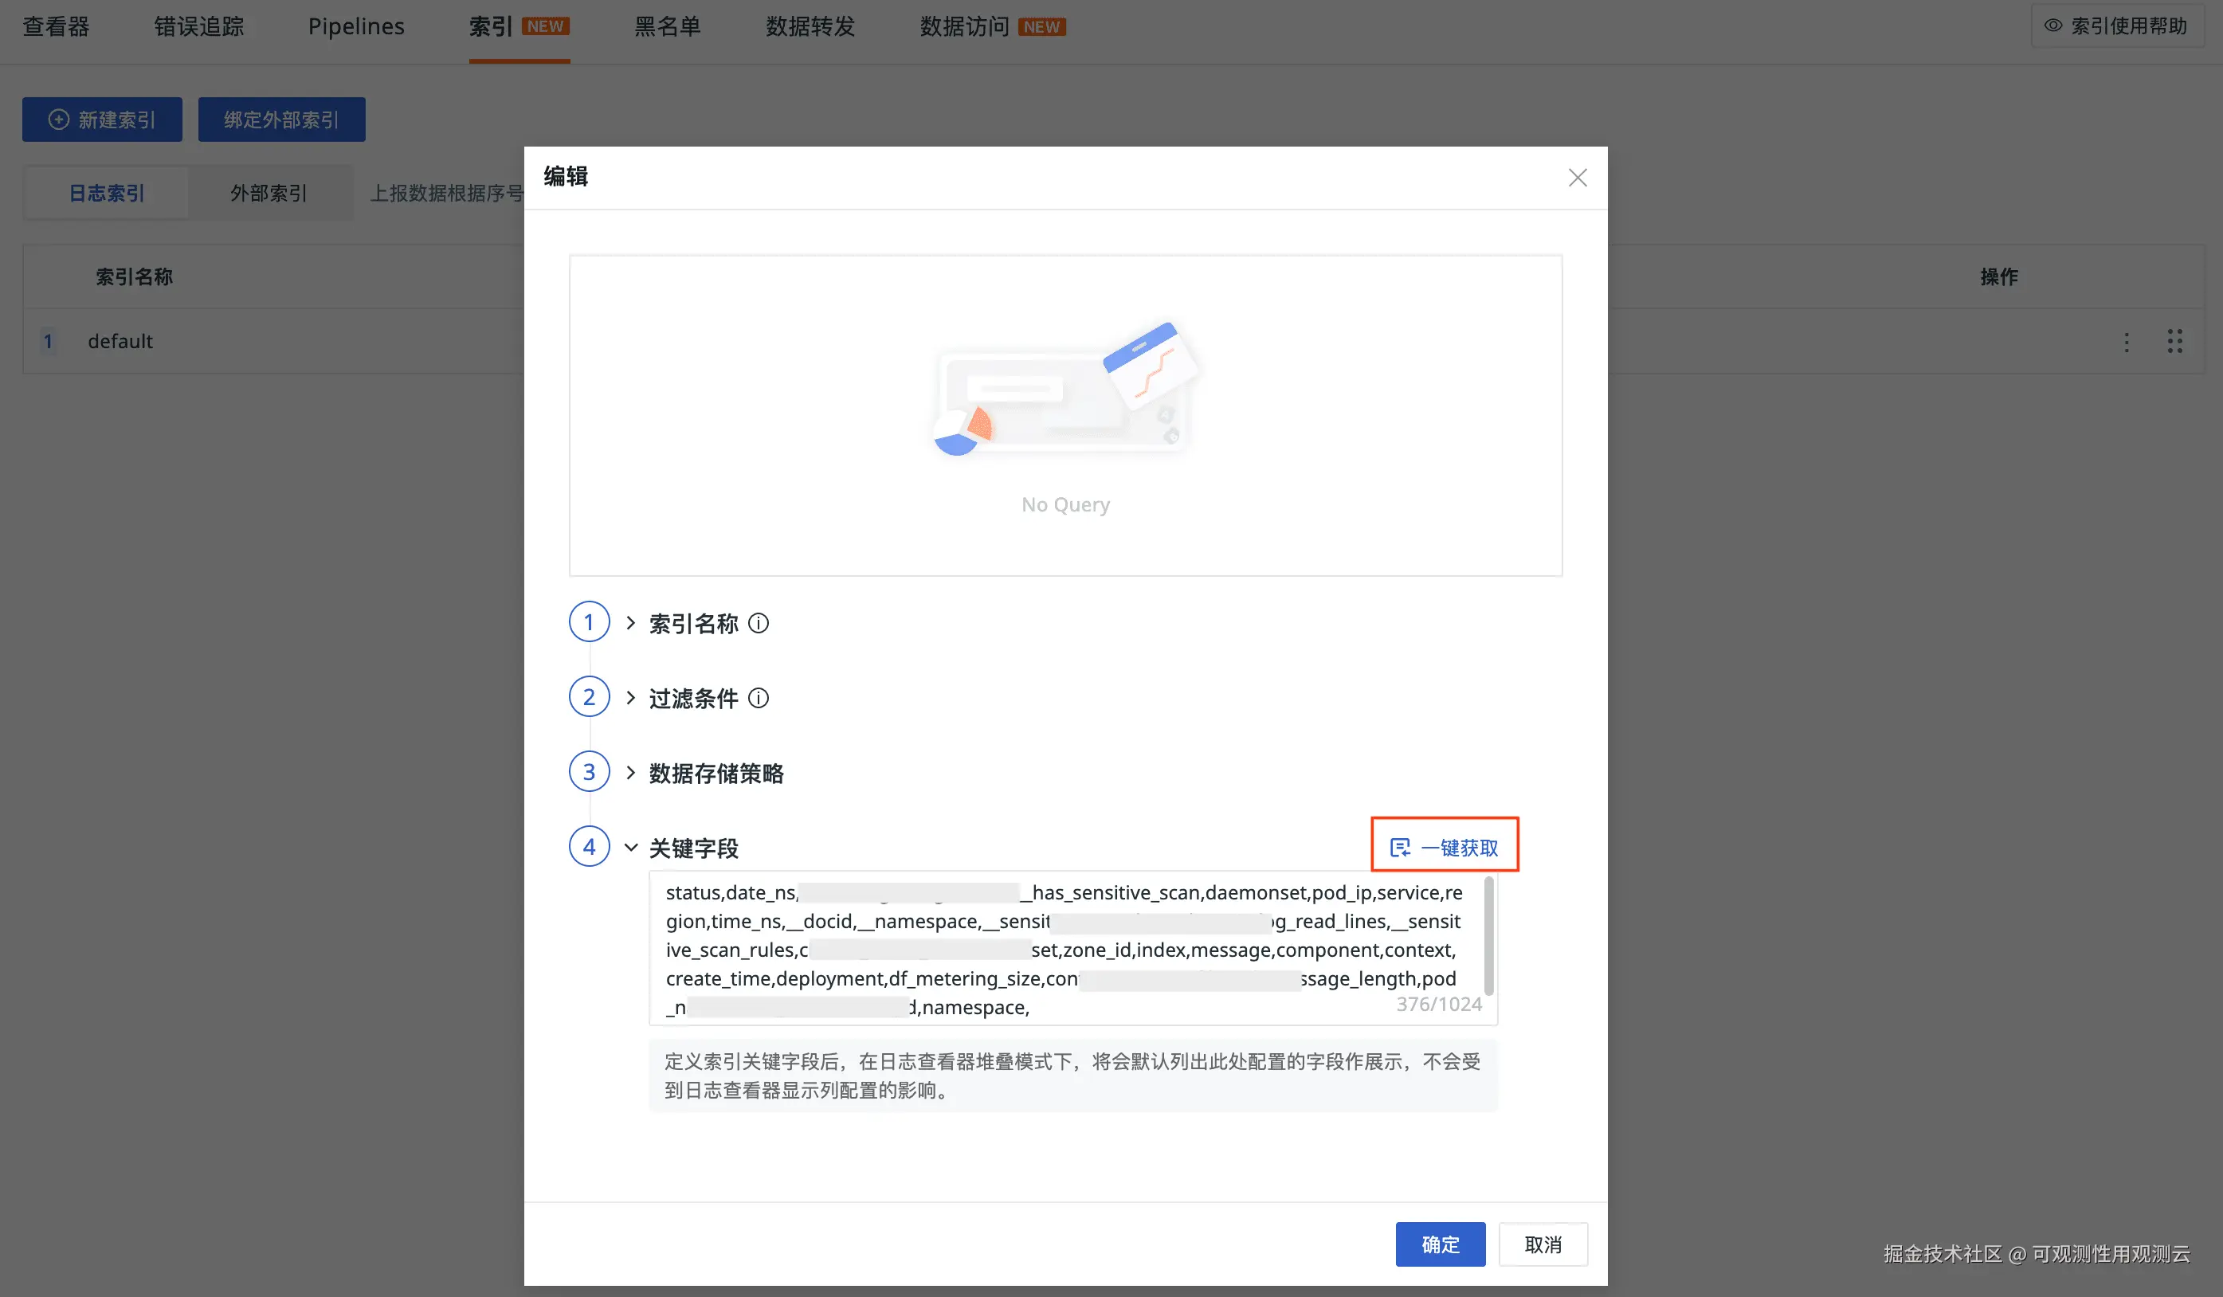
Task: Click the drag handle dots on default row
Action: click(2174, 342)
